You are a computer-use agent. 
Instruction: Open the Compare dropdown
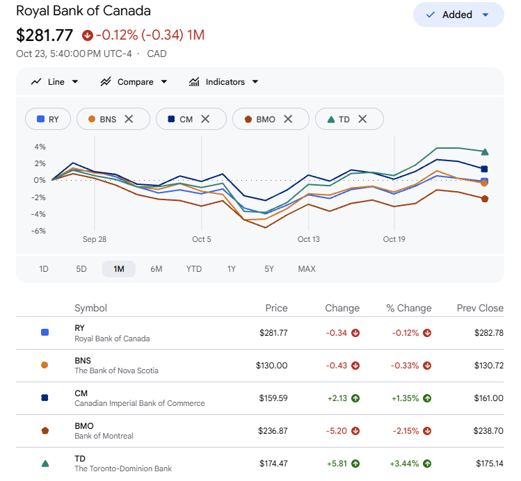(x=134, y=81)
